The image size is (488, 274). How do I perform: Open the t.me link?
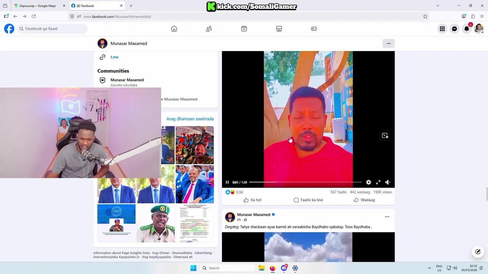(114, 57)
